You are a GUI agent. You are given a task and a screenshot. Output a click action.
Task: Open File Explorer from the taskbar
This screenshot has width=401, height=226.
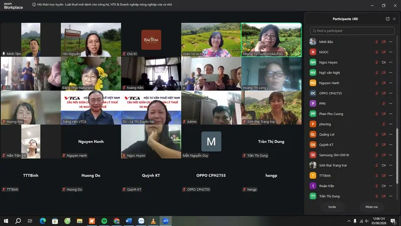pyautogui.click(x=80, y=221)
